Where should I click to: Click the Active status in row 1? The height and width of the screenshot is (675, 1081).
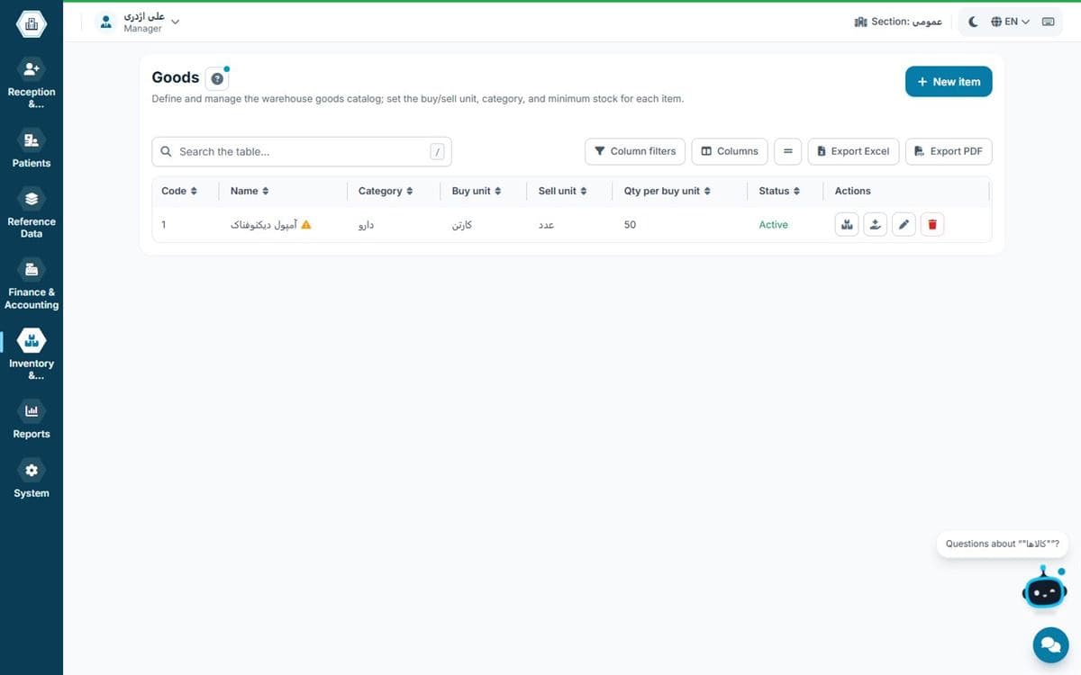coord(773,225)
